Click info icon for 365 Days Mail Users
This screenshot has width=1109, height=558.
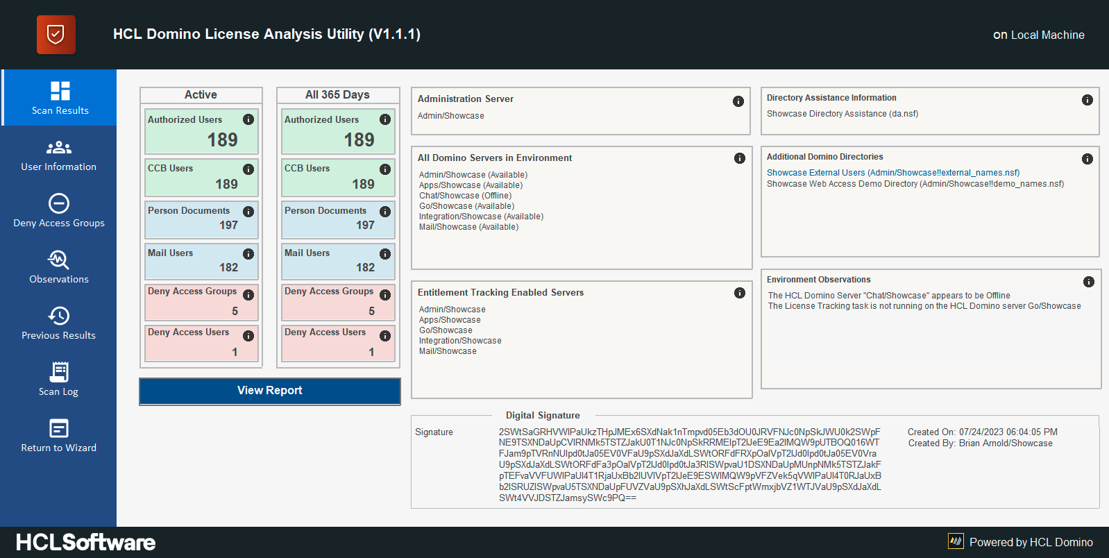[x=385, y=254]
